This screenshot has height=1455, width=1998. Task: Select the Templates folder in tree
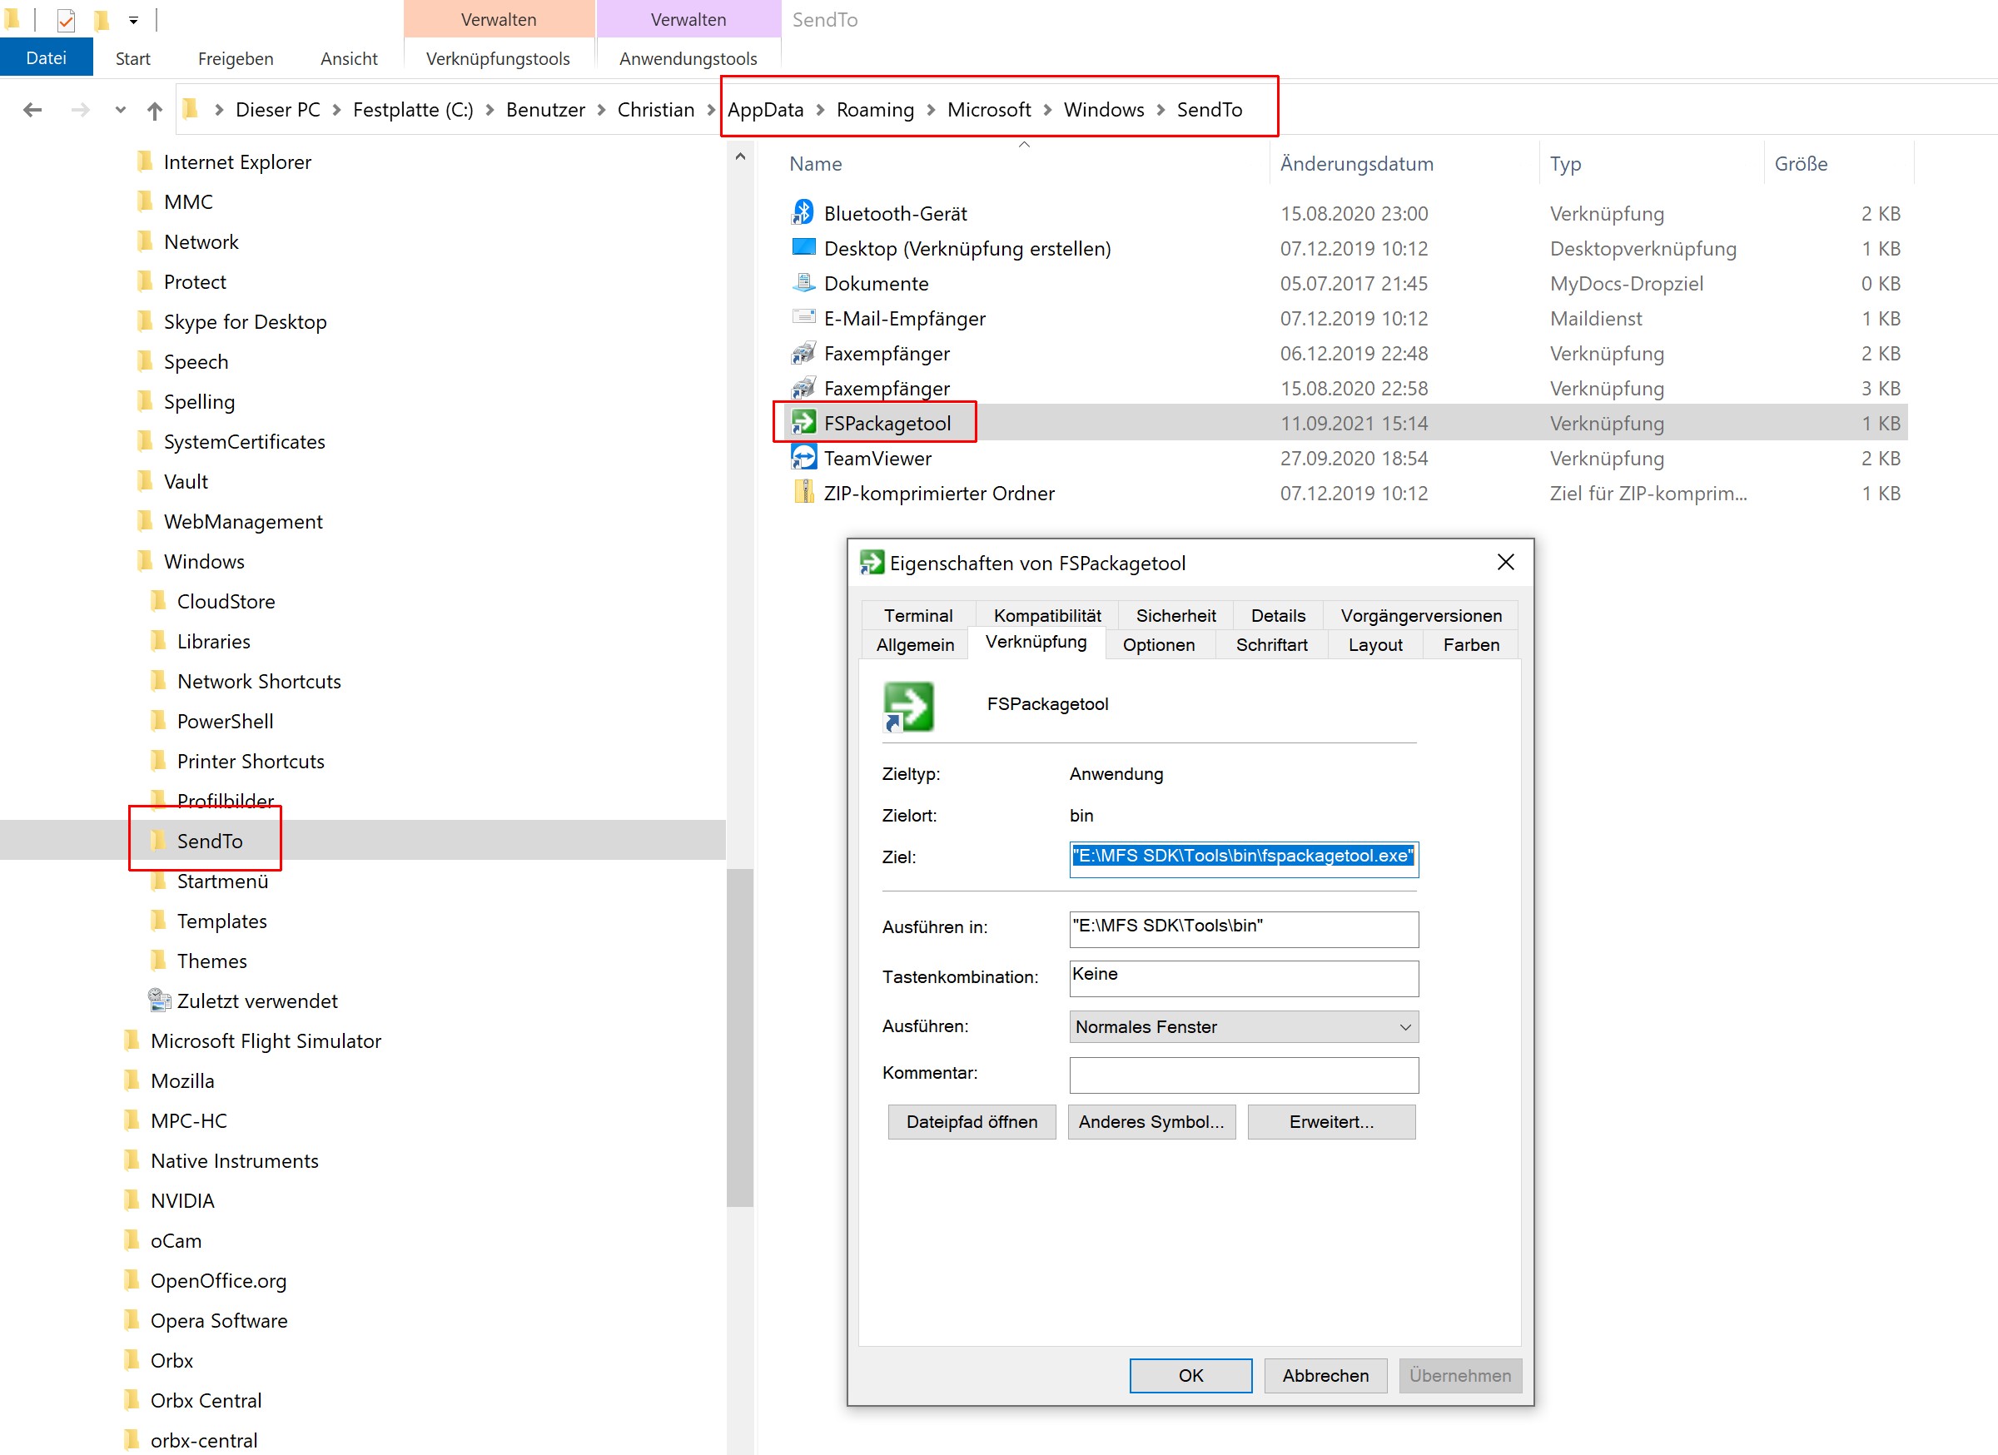221,921
